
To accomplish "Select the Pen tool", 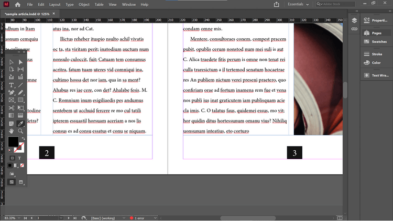I will 12,93.
